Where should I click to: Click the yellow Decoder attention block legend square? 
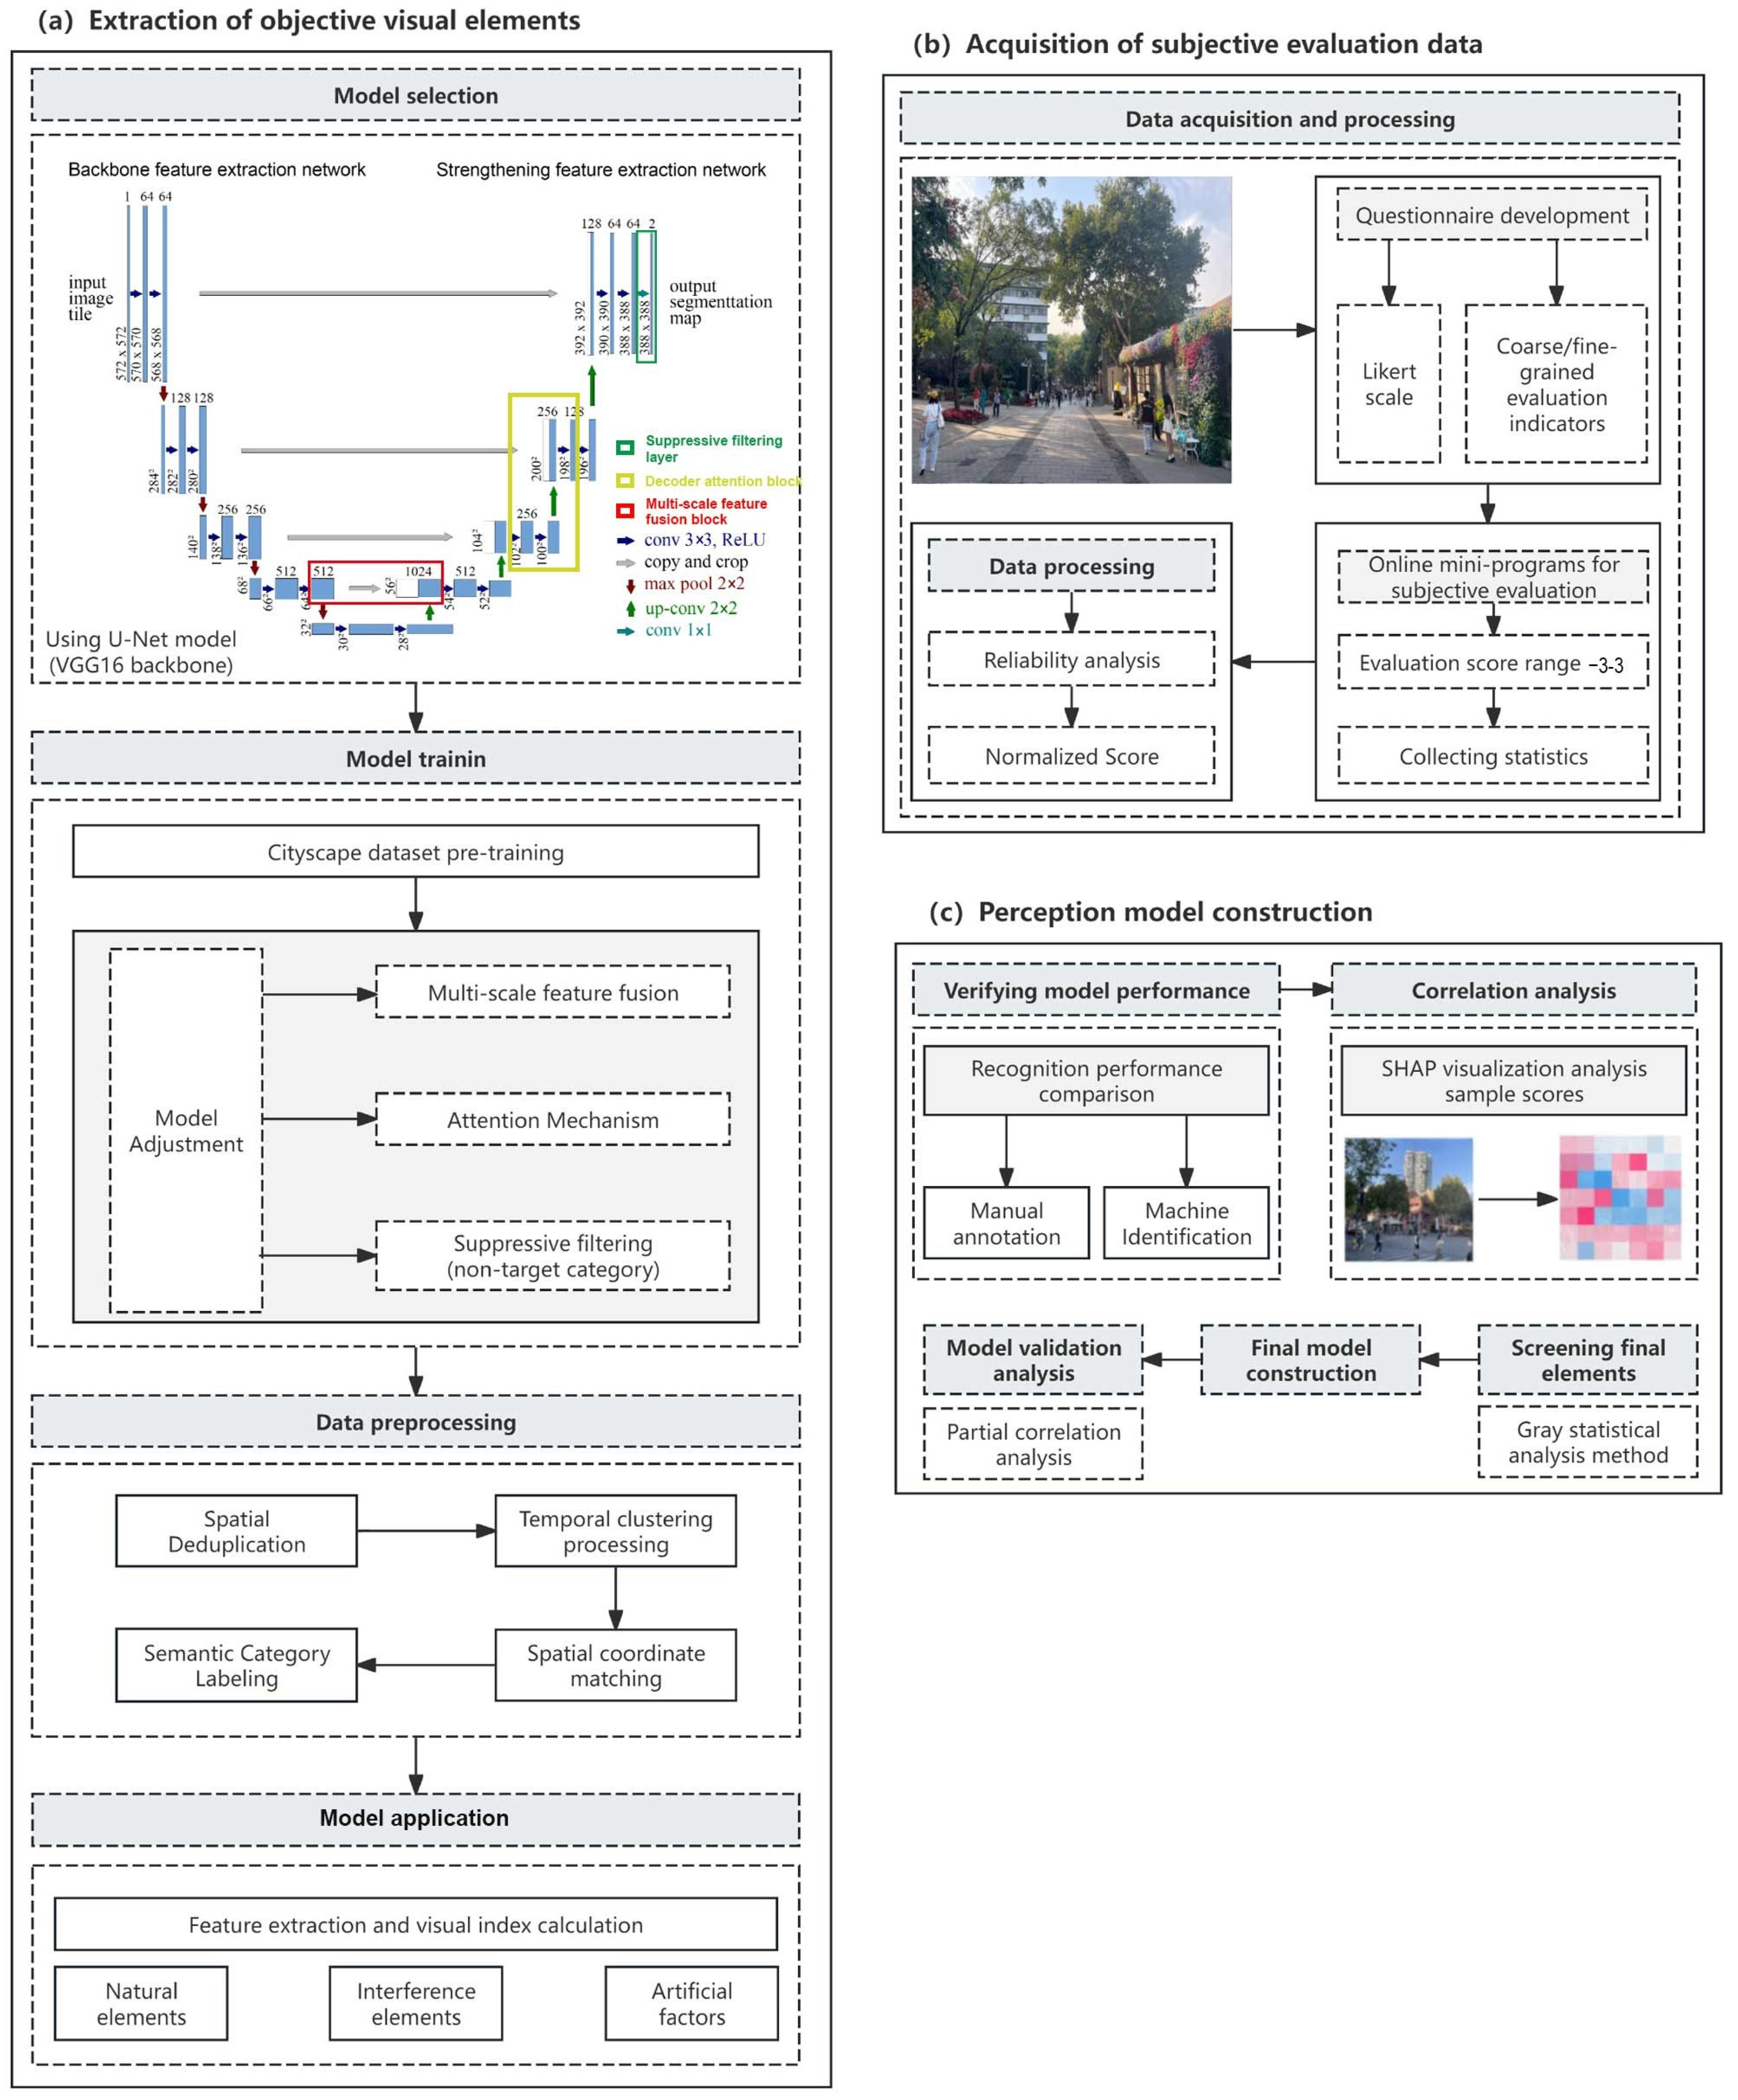(625, 481)
